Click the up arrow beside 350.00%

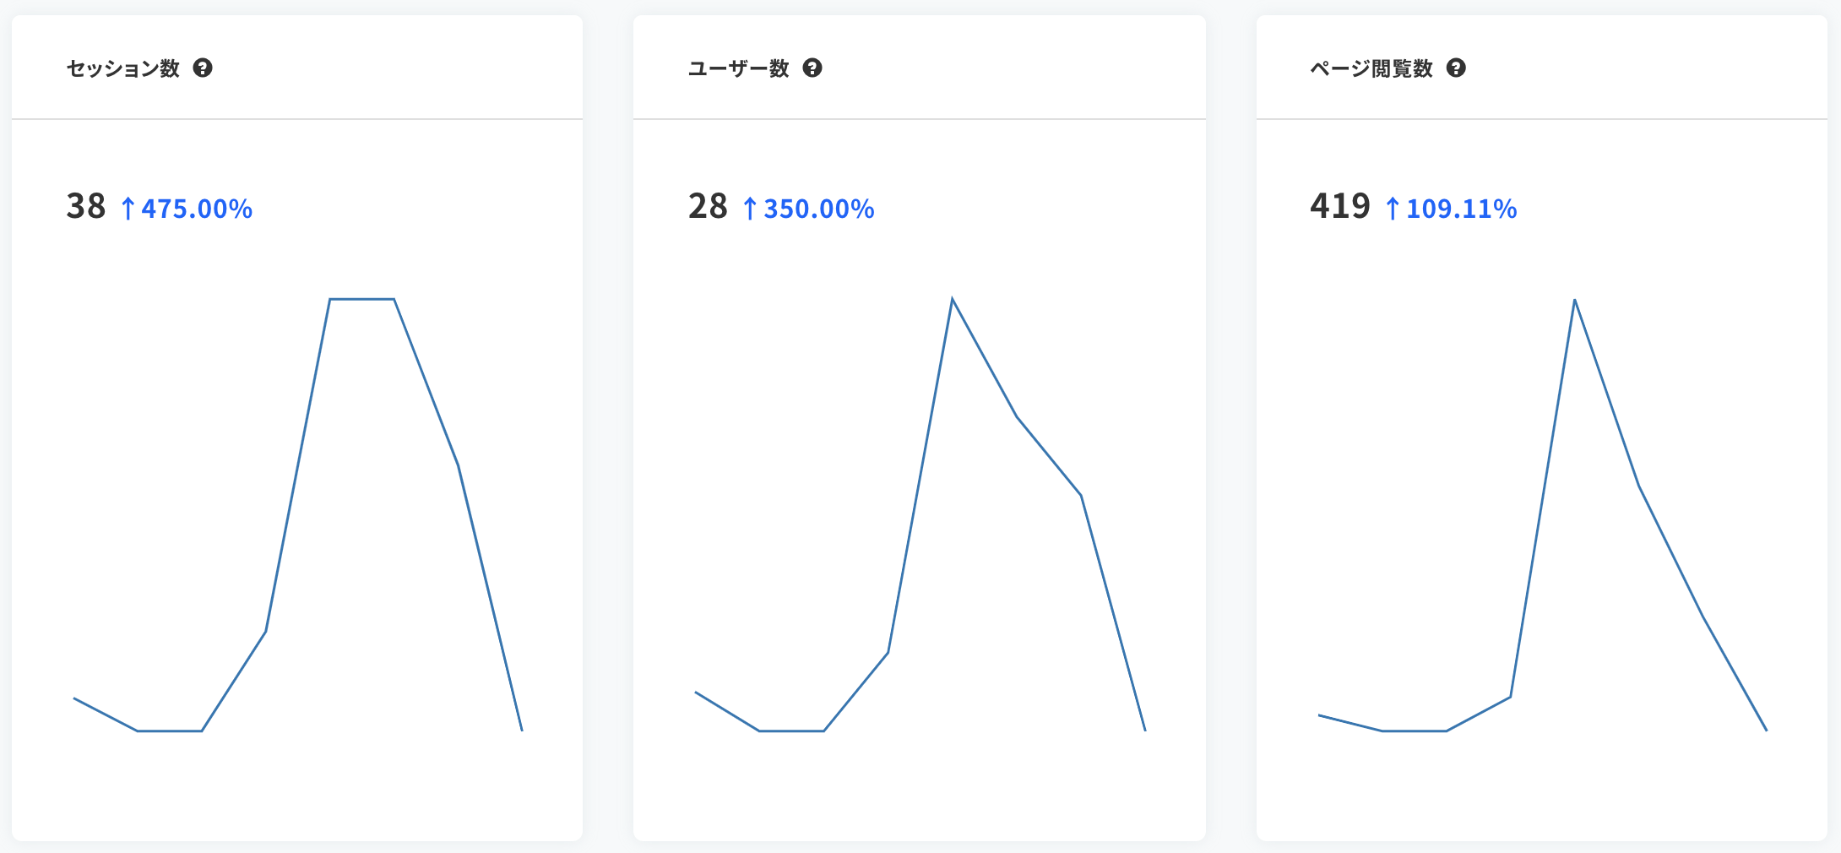(750, 209)
